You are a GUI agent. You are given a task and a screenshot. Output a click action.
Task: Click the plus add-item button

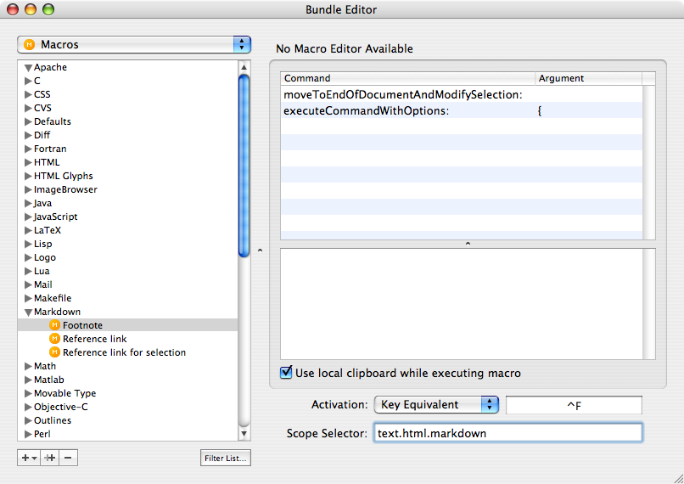pyautogui.click(x=29, y=458)
